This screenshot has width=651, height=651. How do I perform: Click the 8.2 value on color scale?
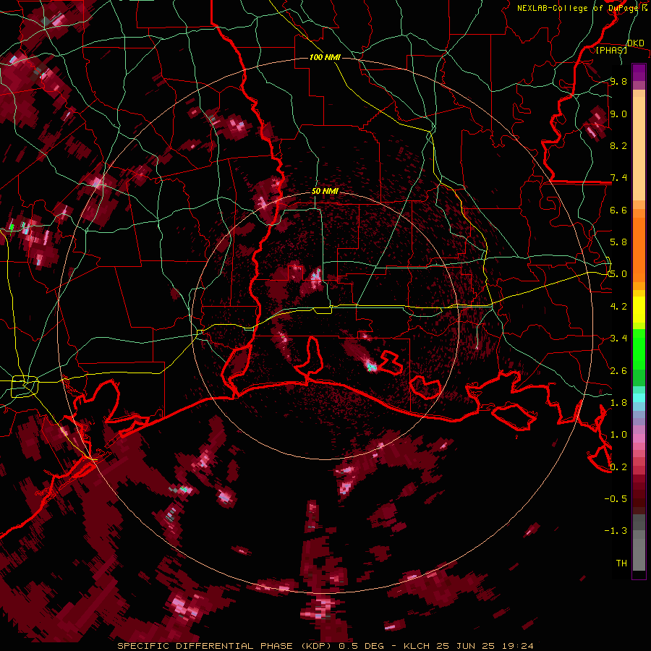tap(618, 145)
